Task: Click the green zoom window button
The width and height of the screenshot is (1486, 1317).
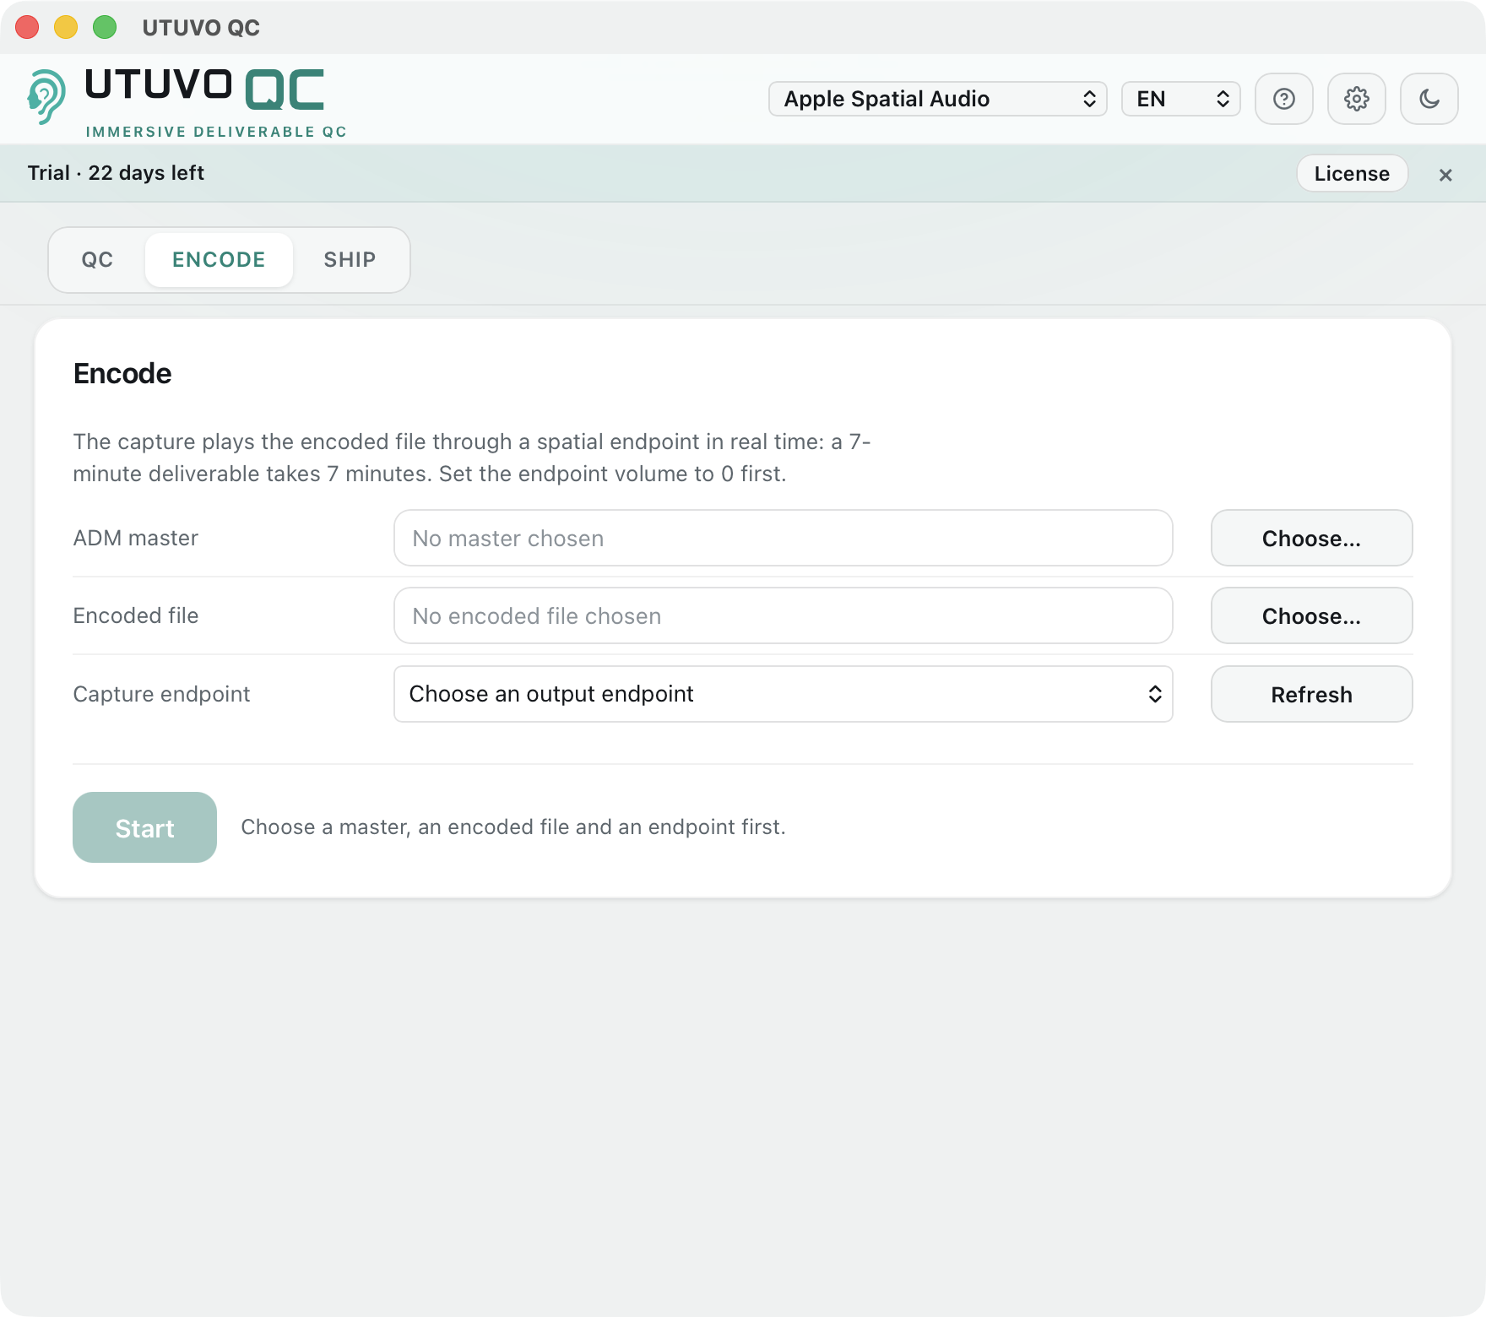Action: point(105,27)
